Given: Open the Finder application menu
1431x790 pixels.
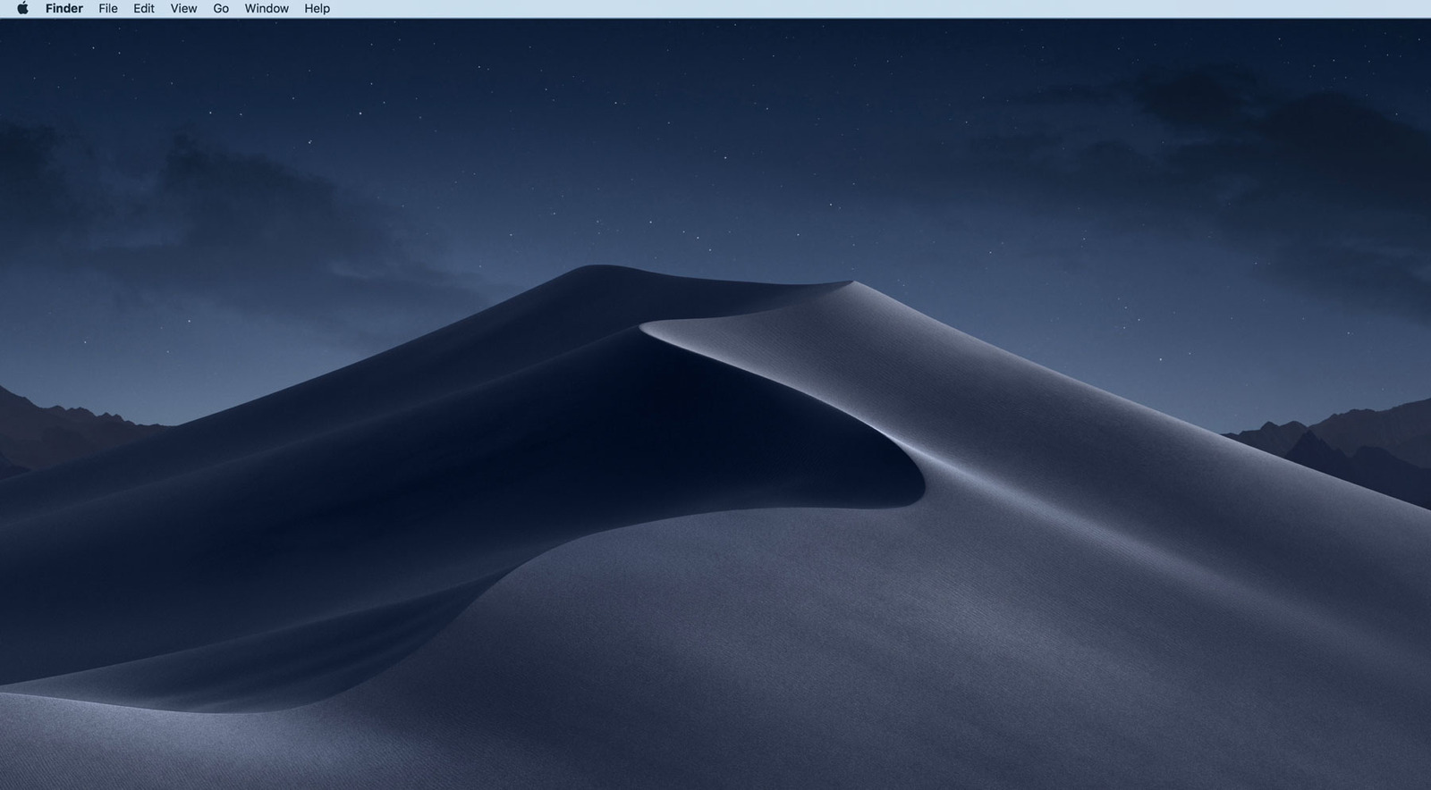Looking at the screenshot, I should click(x=64, y=9).
